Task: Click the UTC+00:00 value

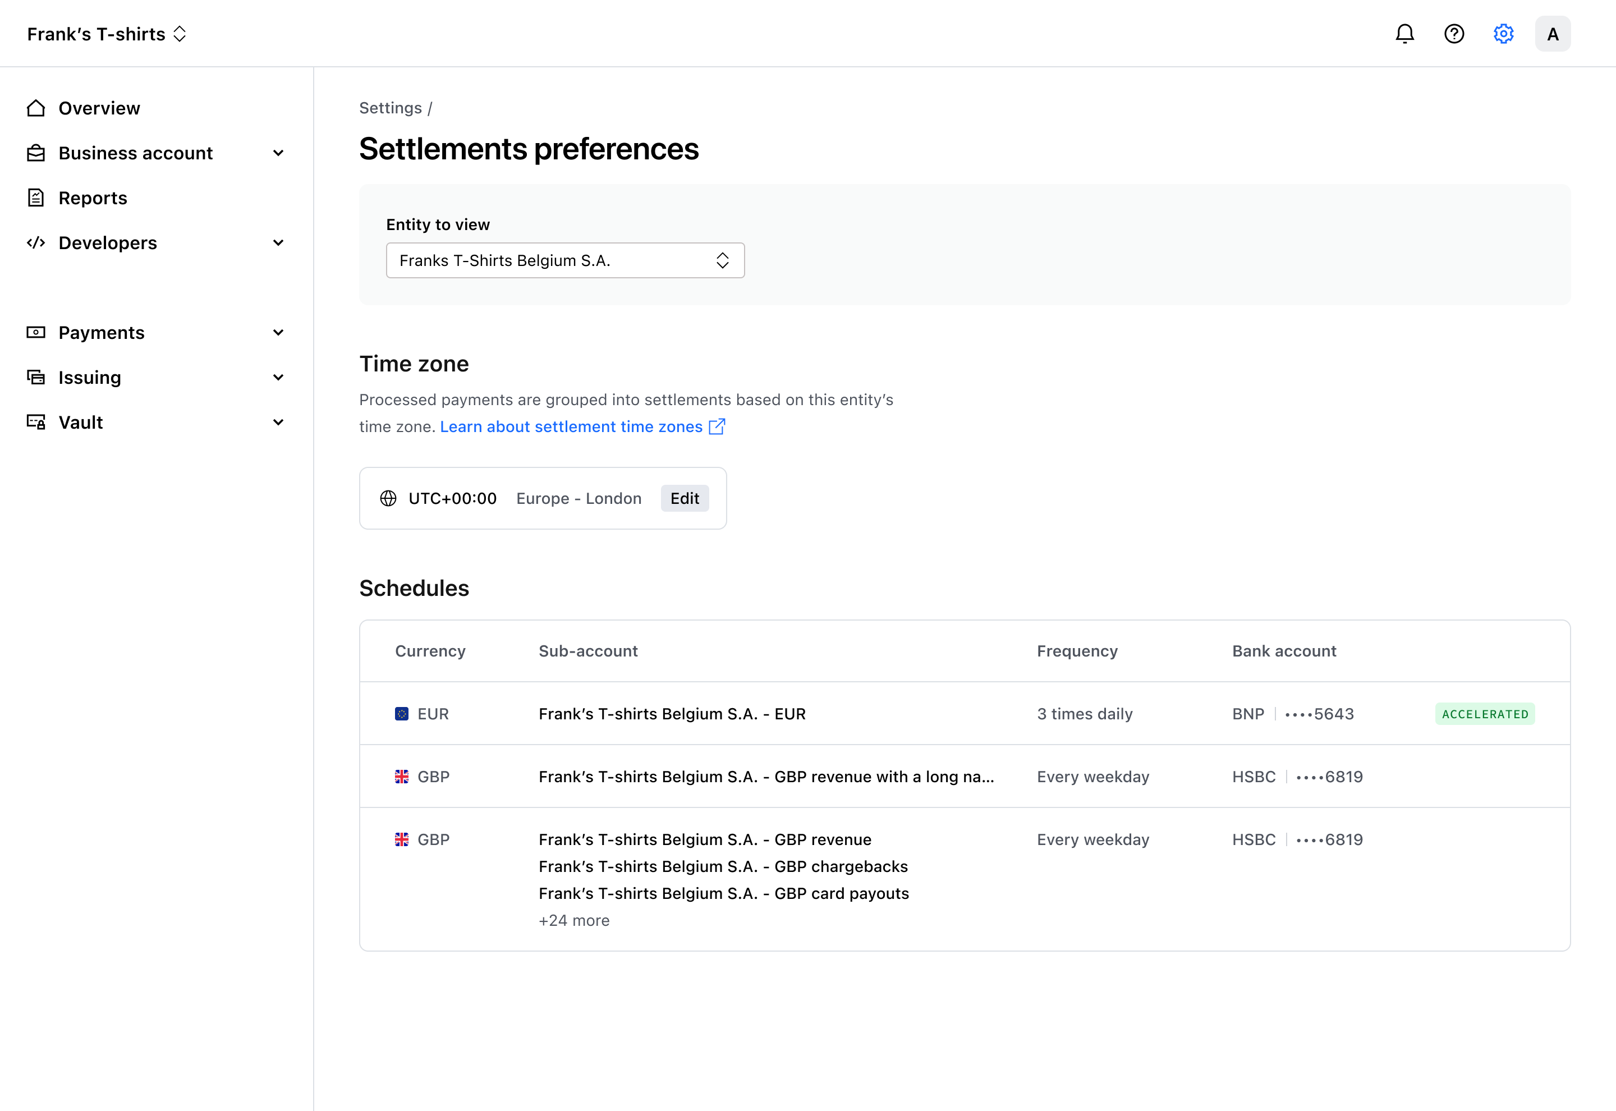Action: [452, 498]
